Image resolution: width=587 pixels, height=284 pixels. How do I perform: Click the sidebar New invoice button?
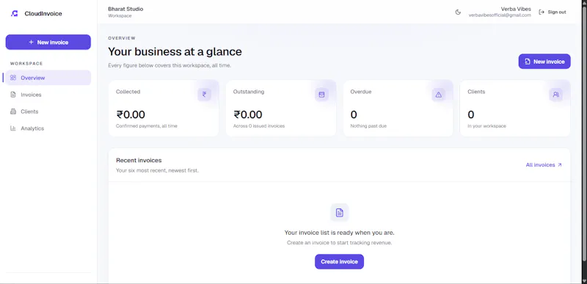point(48,43)
